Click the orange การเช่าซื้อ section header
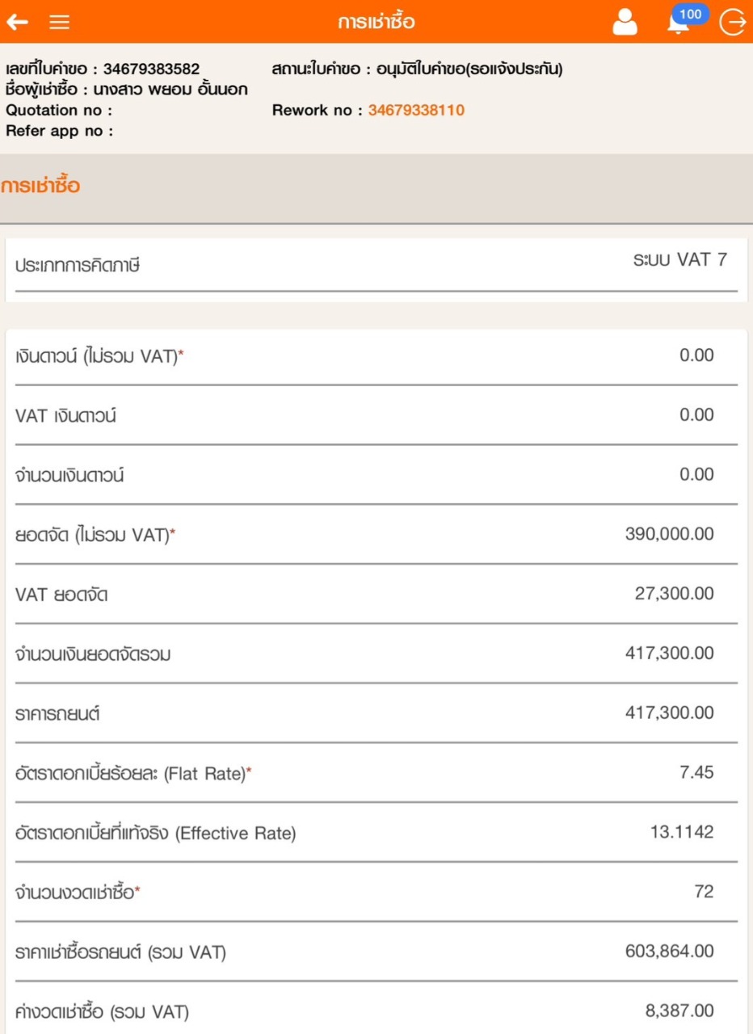Image resolution: width=753 pixels, height=1034 pixels. click(40, 187)
